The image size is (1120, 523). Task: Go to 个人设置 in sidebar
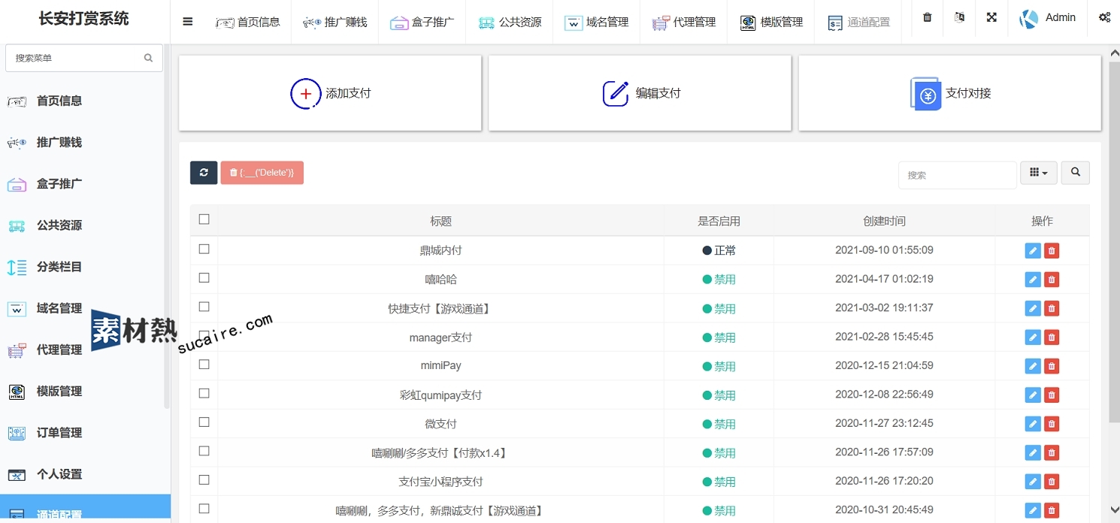tap(59, 474)
